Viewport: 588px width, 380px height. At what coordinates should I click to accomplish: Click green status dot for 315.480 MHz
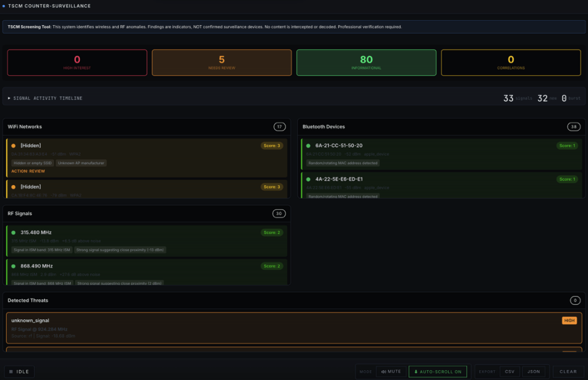pyautogui.click(x=13, y=233)
